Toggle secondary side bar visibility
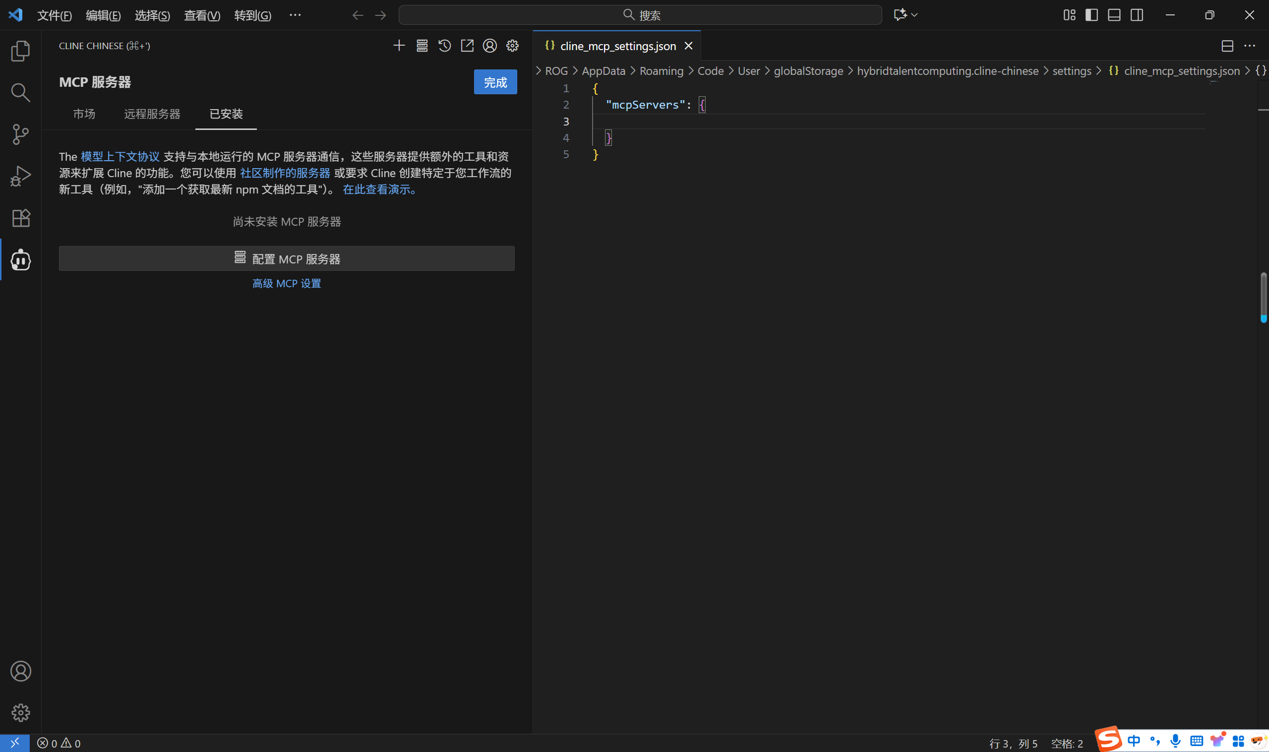The width and height of the screenshot is (1269, 752). click(1136, 15)
